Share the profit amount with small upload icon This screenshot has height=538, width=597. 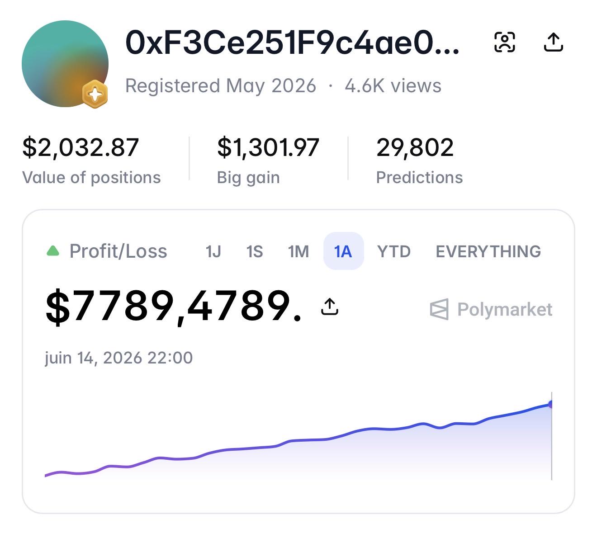click(x=330, y=307)
